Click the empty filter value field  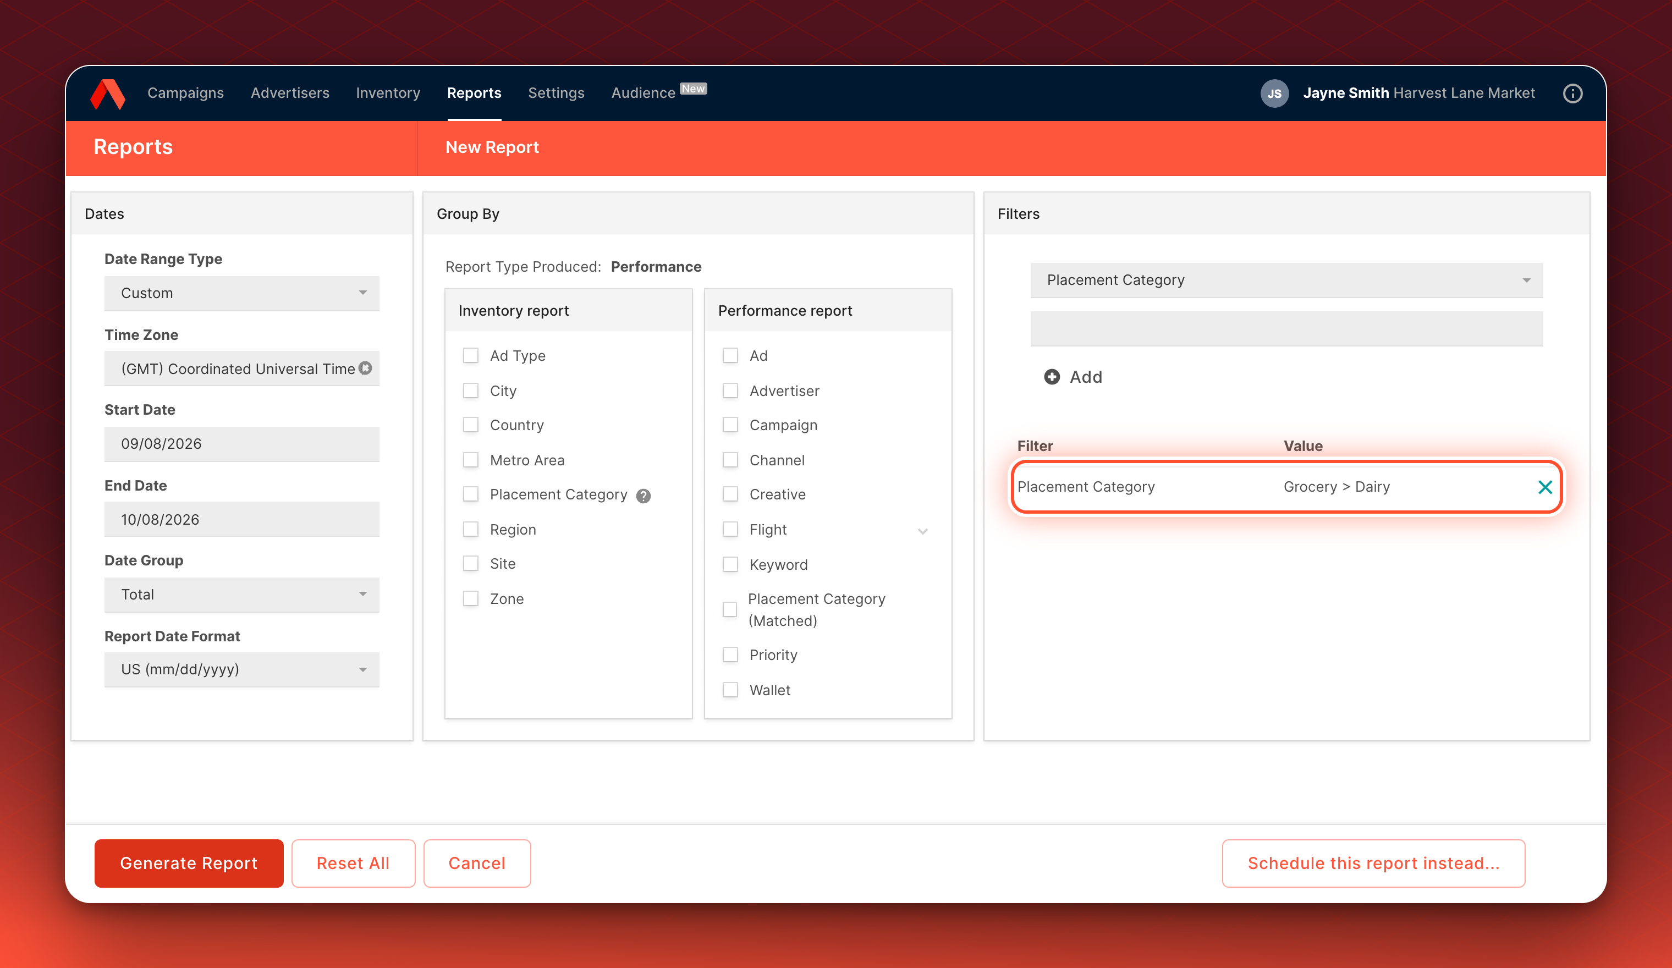click(1286, 328)
